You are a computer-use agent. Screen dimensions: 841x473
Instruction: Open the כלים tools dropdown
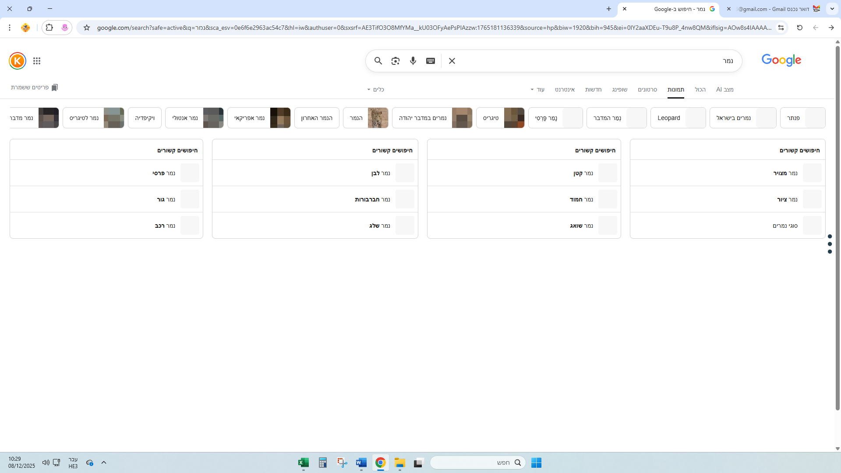[376, 89]
